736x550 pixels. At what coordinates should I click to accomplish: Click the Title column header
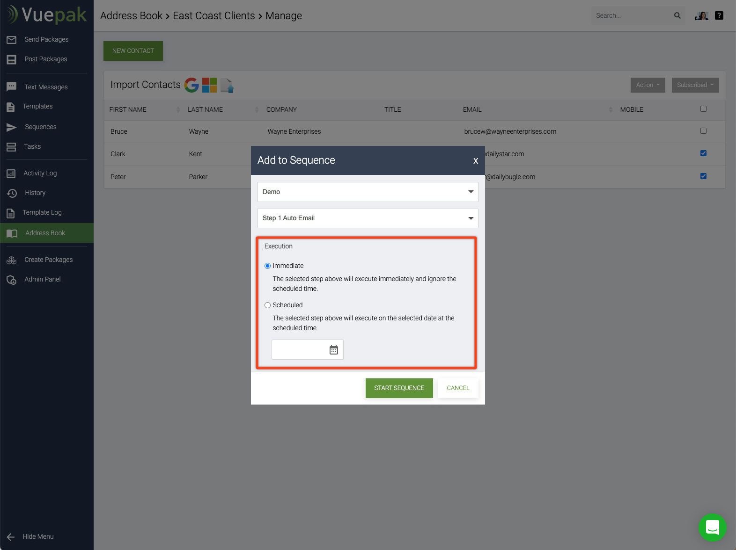point(392,110)
